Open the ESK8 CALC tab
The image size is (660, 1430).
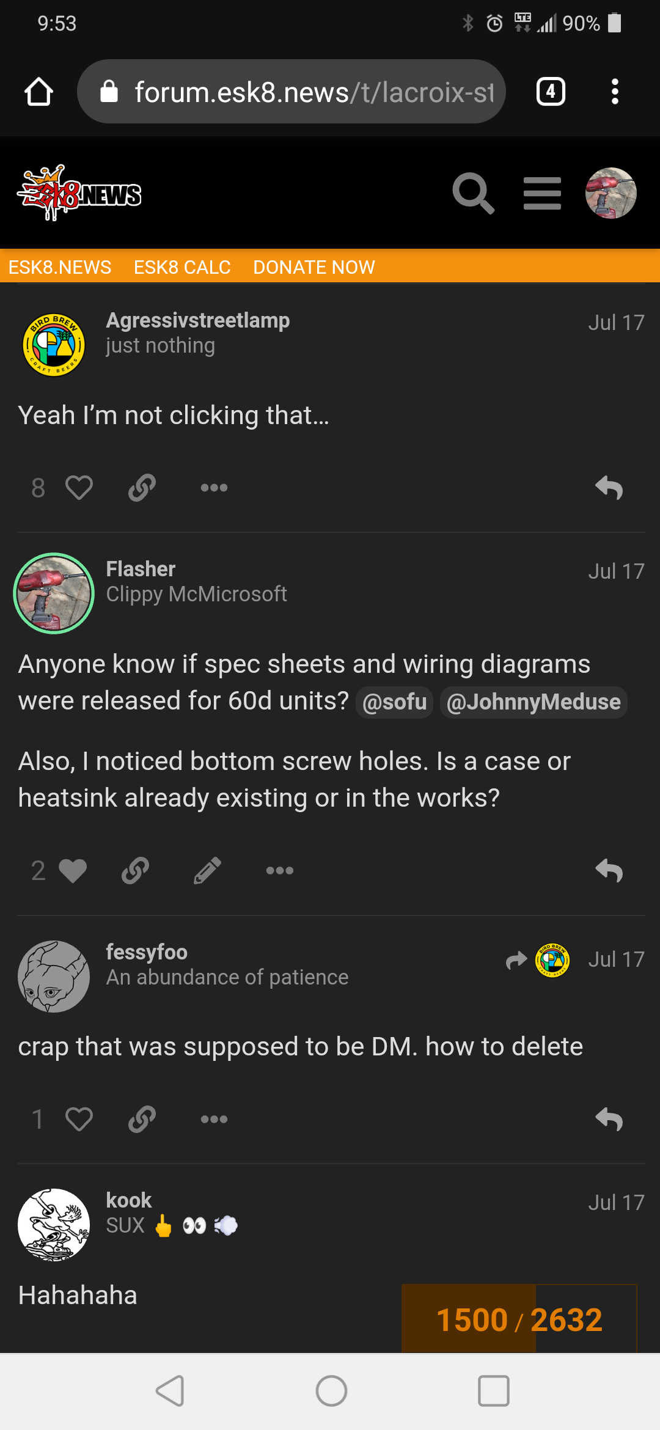[182, 267]
